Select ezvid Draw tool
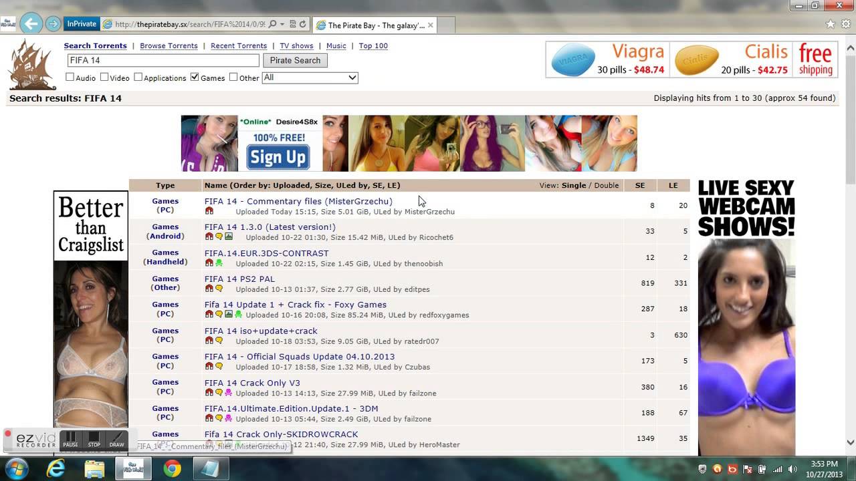 [117, 440]
